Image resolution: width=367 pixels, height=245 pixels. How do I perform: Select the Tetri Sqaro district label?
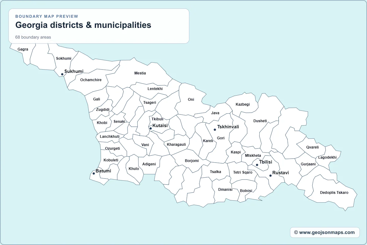click(243, 172)
